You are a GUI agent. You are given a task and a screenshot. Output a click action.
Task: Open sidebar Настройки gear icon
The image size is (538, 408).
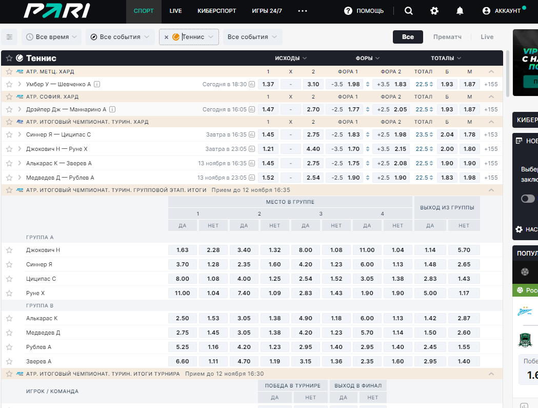(x=519, y=229)
